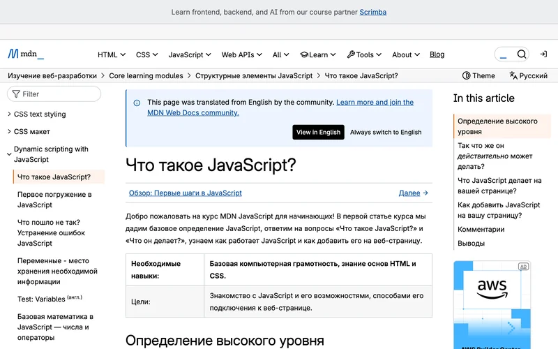558x349 pixels.
Task: Open the About dropdown menu
Action: [x=406, y=55]
